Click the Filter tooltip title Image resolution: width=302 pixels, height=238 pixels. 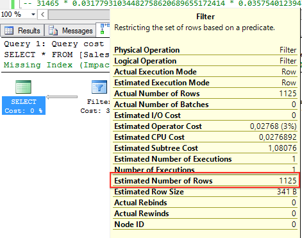coord(205,17)
